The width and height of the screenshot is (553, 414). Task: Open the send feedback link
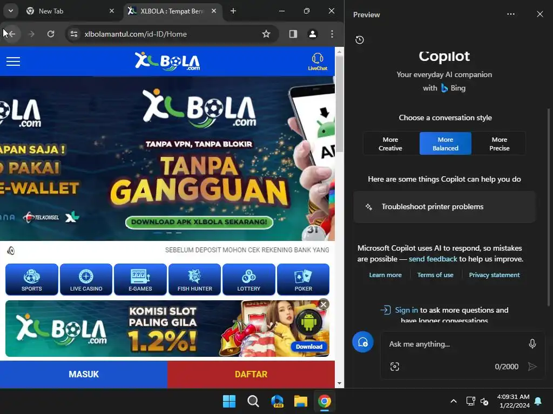click(433, 259)
